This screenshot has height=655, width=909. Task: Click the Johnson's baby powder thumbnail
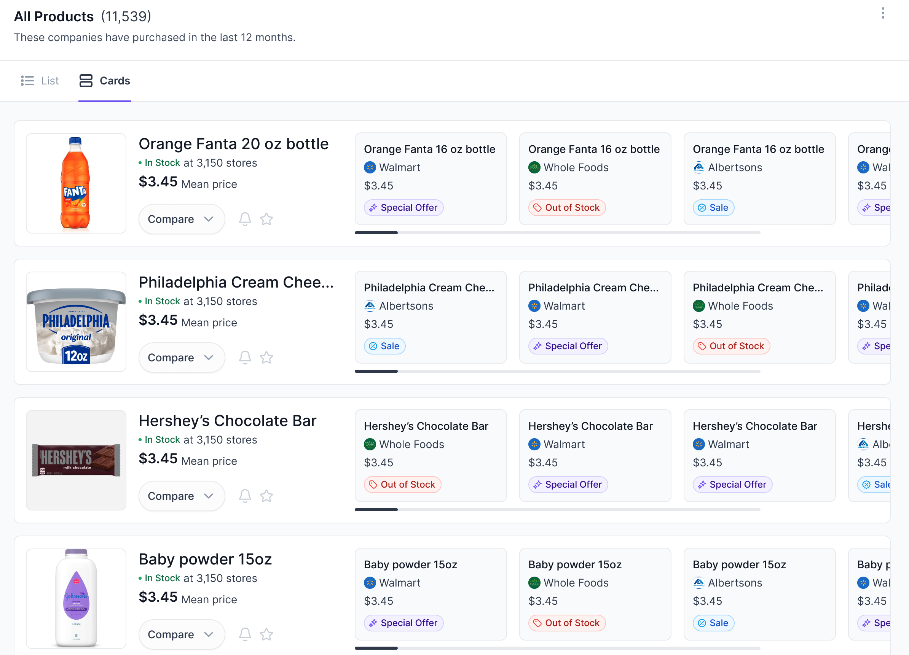[76, 598]
